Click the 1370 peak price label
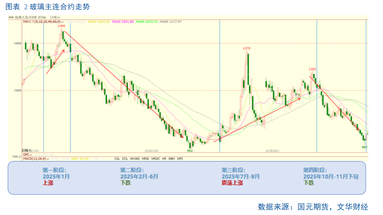This screenshot has height=215, width=383. 247,48
